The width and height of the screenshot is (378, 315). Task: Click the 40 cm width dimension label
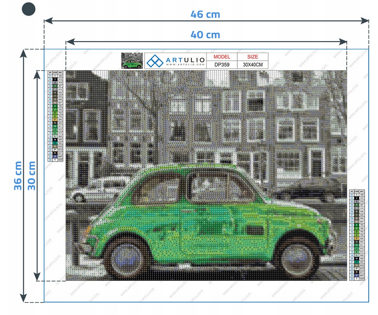[x=205, y=35]
